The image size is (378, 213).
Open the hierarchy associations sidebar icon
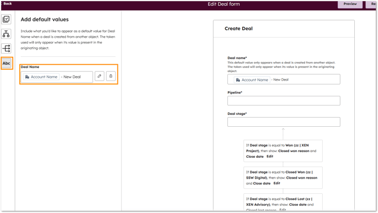6,34
